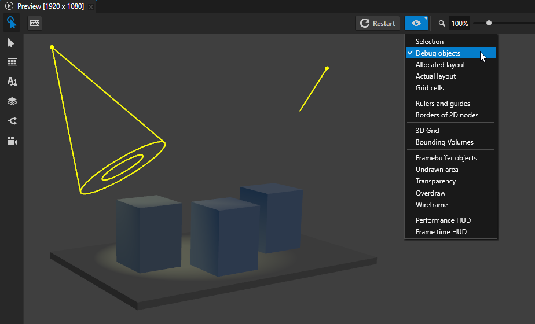The height and width of the screenshot is (324, 535).
Task: Click the branching arrows tool icon
Action: [x=12, y=121]
